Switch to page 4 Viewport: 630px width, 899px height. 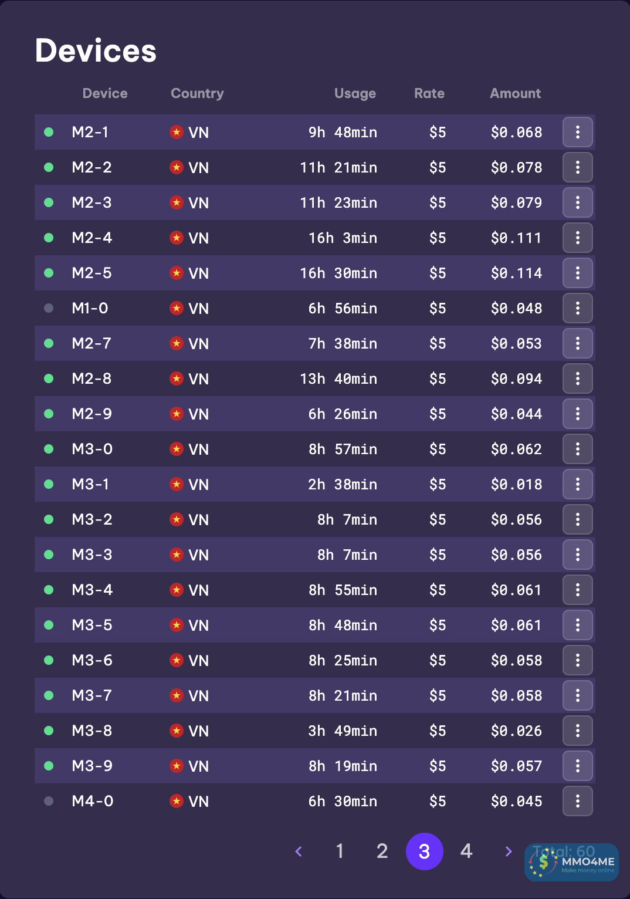[466, 851]
